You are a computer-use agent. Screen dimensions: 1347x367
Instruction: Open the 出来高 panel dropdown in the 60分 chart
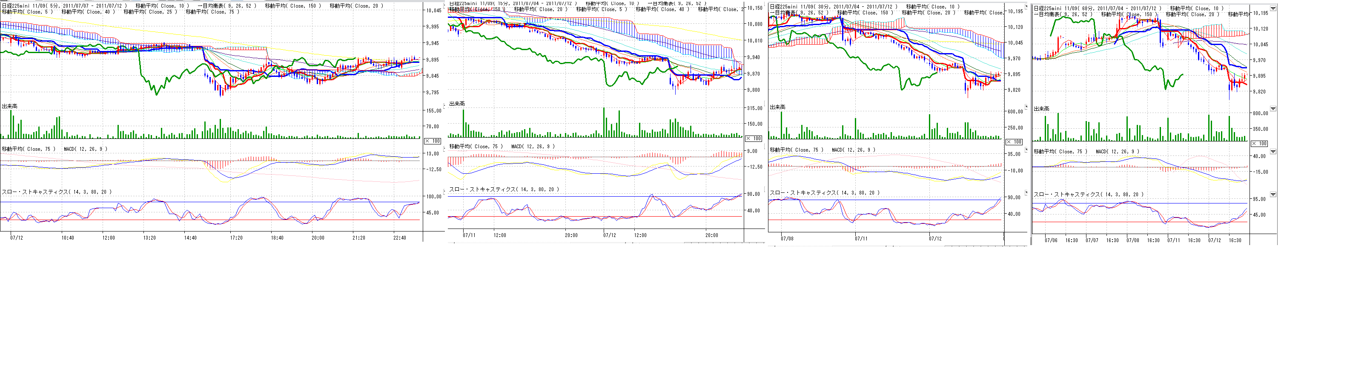1273,109
